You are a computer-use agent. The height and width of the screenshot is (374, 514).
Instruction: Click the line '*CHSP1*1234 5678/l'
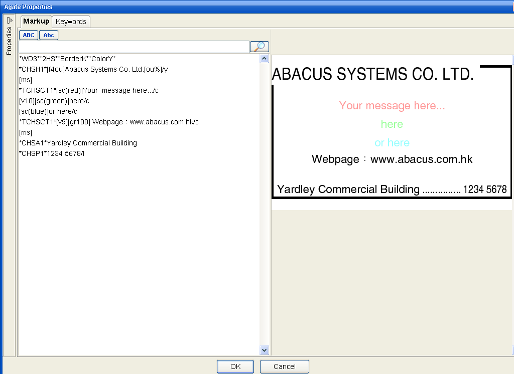pos(52,153)
